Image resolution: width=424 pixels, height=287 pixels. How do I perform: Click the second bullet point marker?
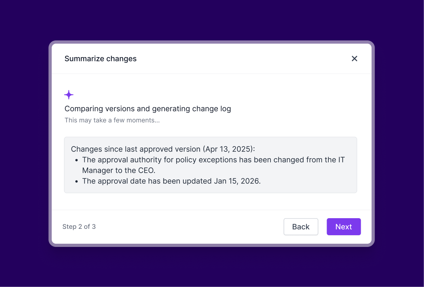click(x=76, y=181)
